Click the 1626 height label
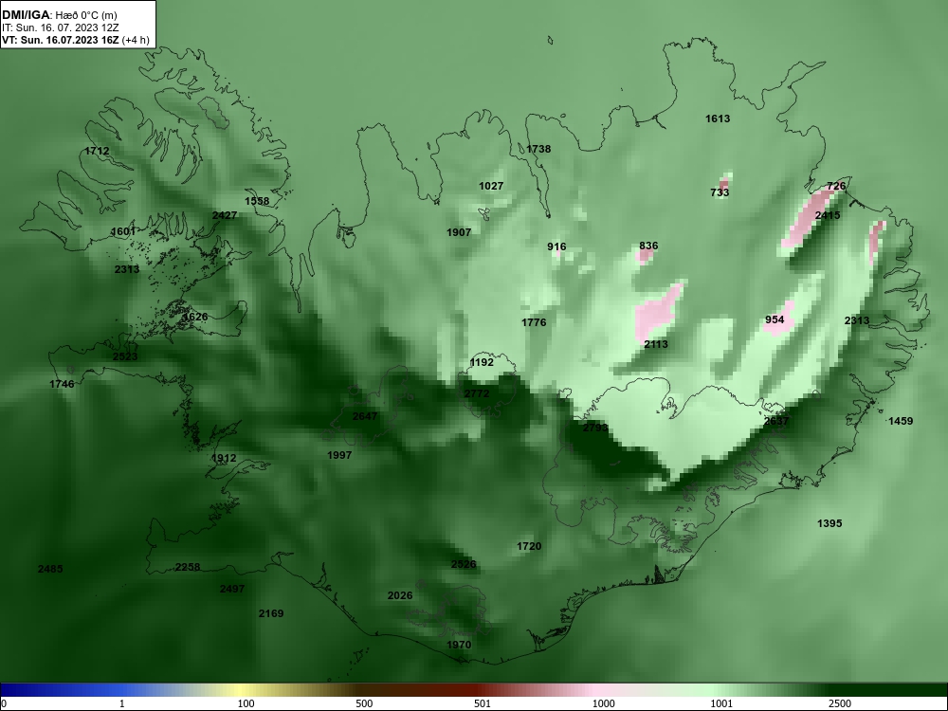Screen dimensions: 948x711 pos(195,317)
